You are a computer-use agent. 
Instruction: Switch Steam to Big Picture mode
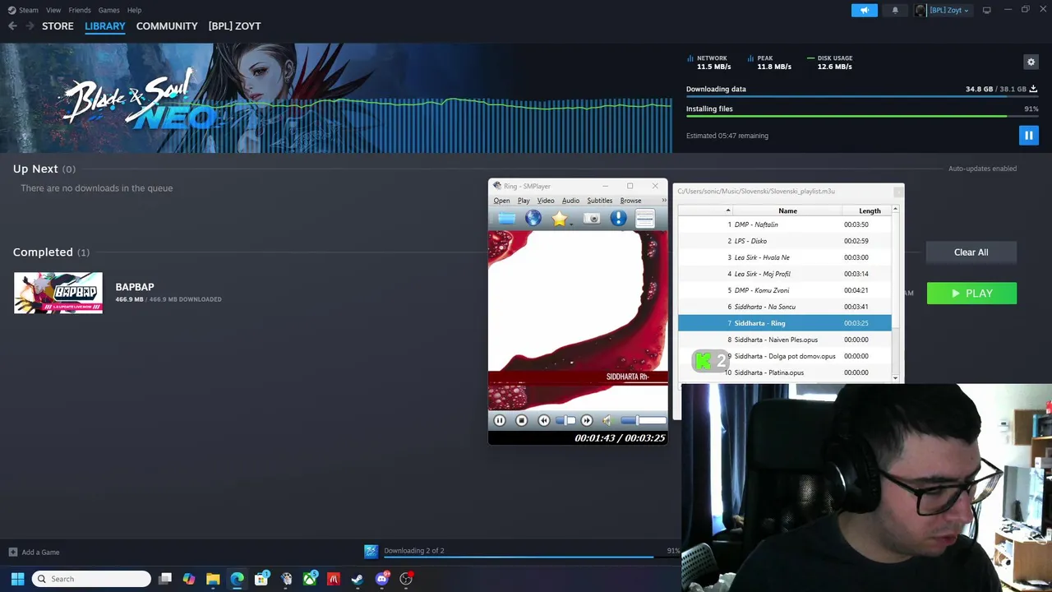click(986, 10)
